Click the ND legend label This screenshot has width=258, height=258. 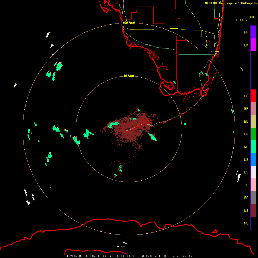246,223
